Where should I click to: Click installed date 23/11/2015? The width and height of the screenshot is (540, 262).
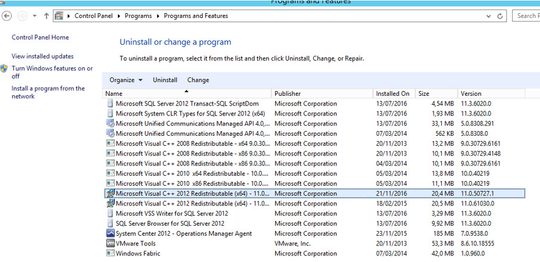point(392,233)
